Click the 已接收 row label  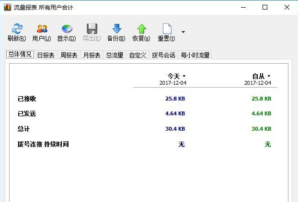[x=27, y=99]
